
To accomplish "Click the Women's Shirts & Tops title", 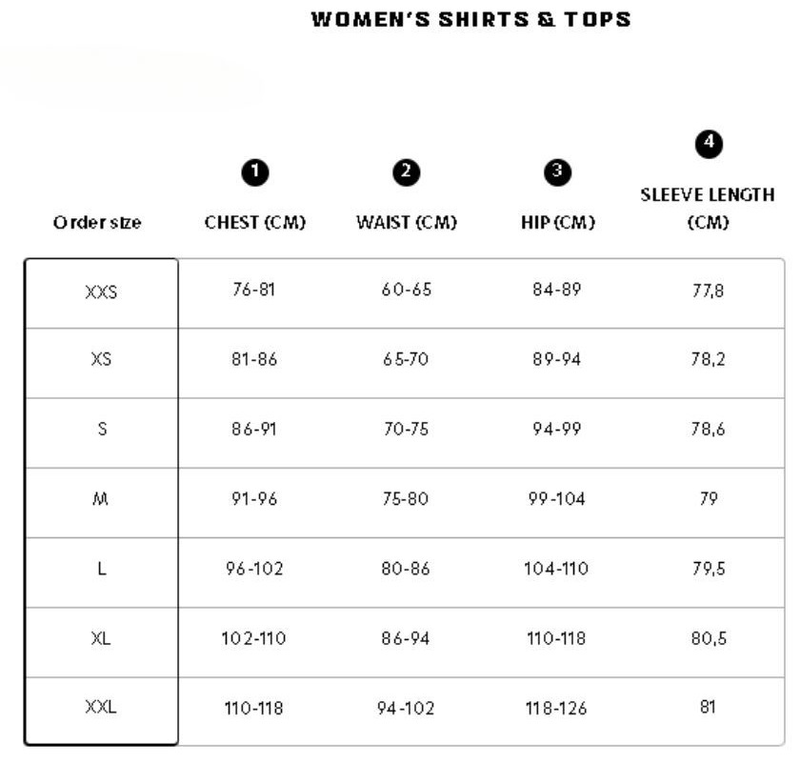I will pos(471,19).
